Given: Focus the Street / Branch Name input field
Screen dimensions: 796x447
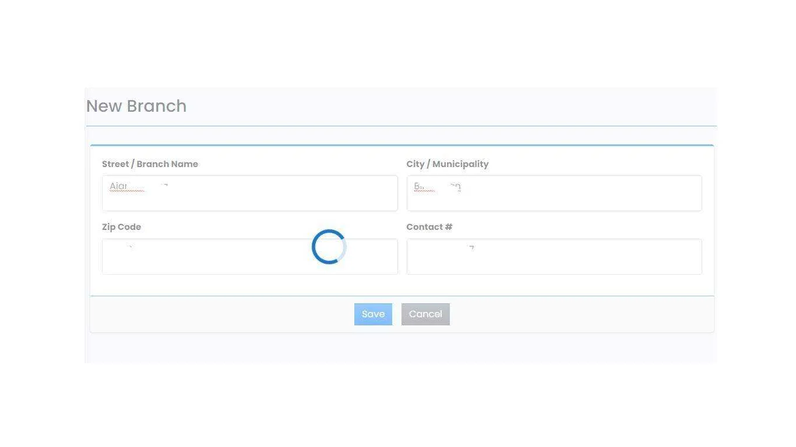Looking at the screenshot, I should tap(250, 193).
